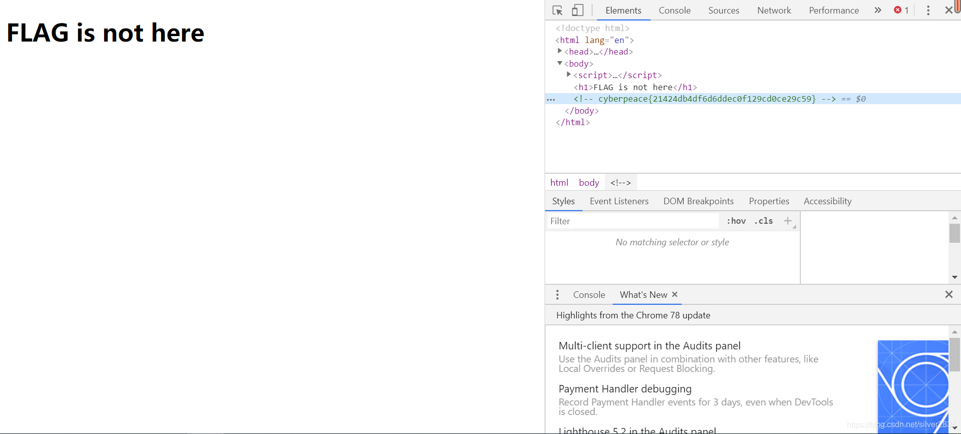Toggle the device toolbar icon
Viewport: 961px width, 434px height.
[578, 10]
